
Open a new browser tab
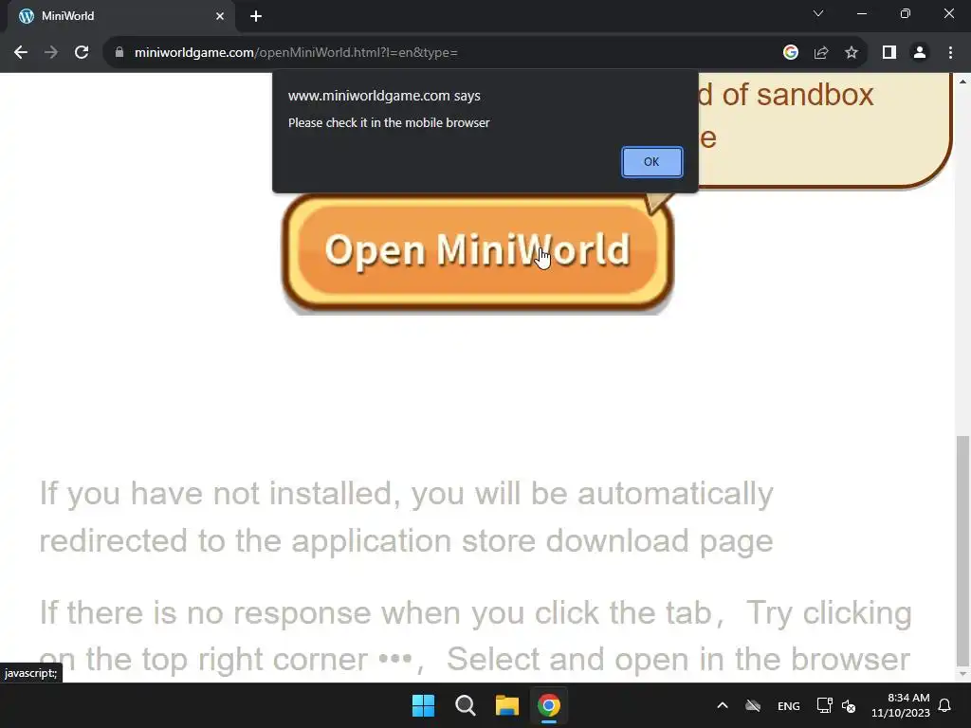coord(256,16)
